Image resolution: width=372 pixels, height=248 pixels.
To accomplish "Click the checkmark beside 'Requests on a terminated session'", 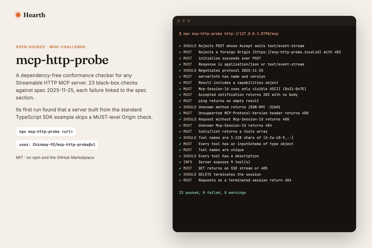I will (x=180, y=181).
